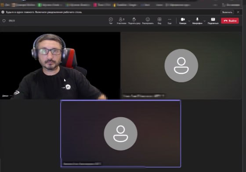Open the meeting Chat panel
Screen dimensions: 246x172
tap(111, 21)
